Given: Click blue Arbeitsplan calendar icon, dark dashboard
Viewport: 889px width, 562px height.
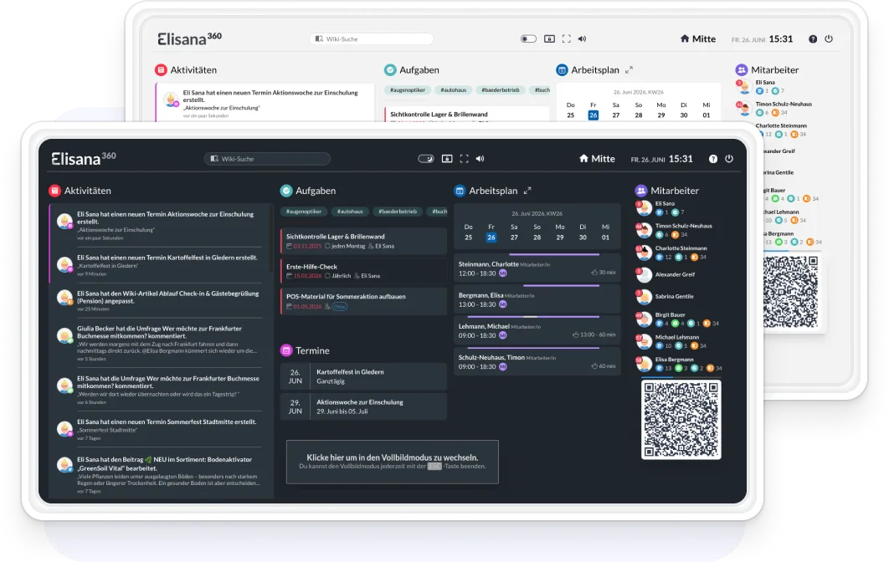Looking at the screenshot, I should 460,191.
